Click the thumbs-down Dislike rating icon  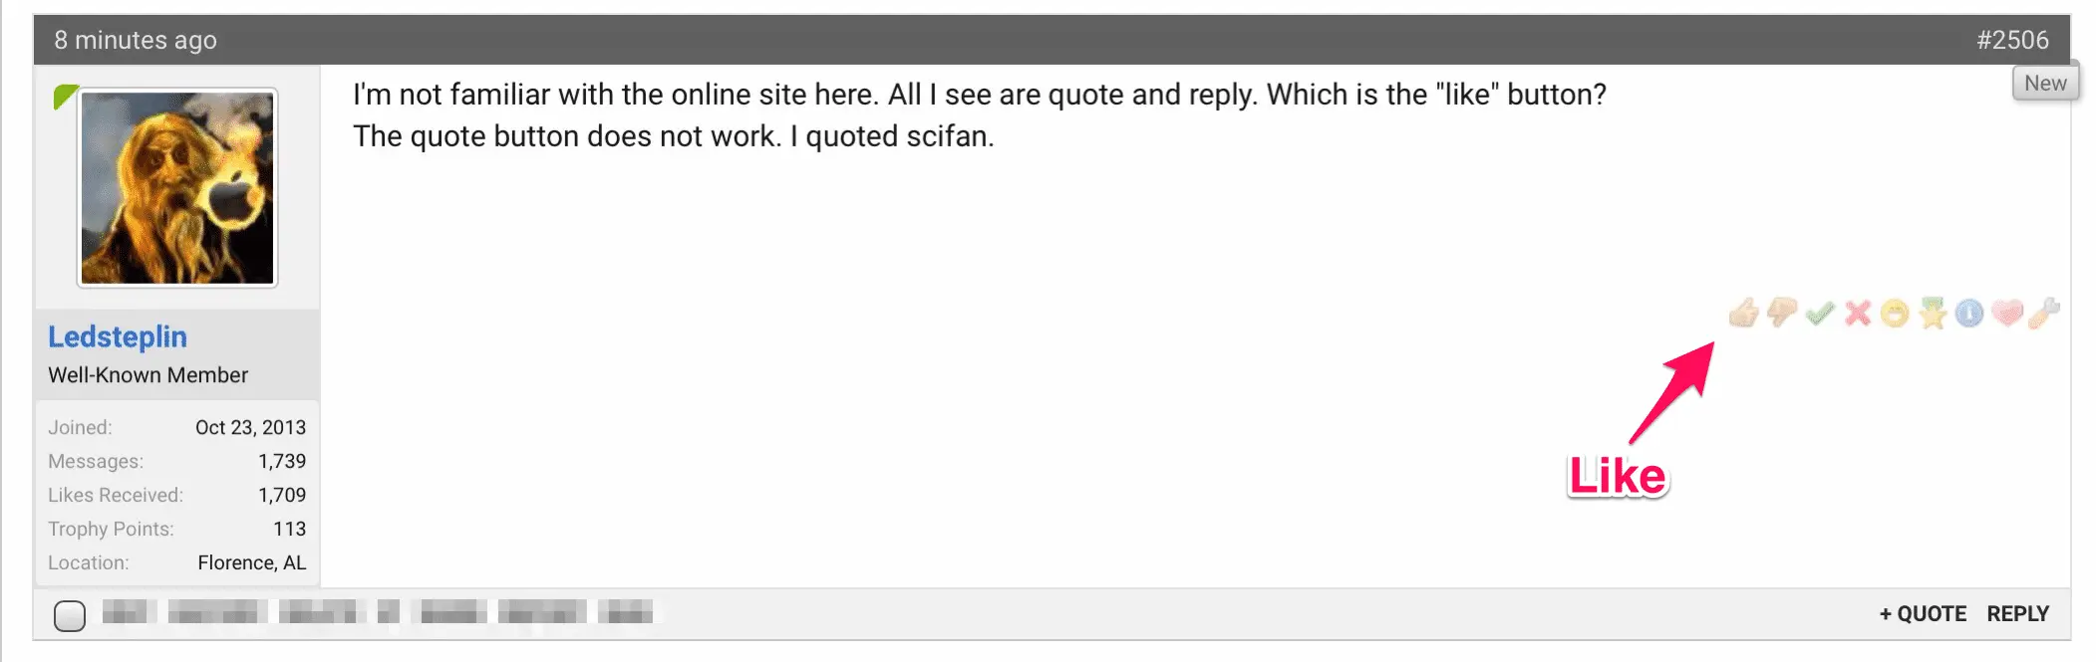(1781, 314)
